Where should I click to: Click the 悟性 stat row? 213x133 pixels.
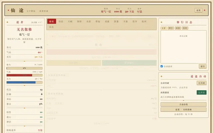coord(24,112)
